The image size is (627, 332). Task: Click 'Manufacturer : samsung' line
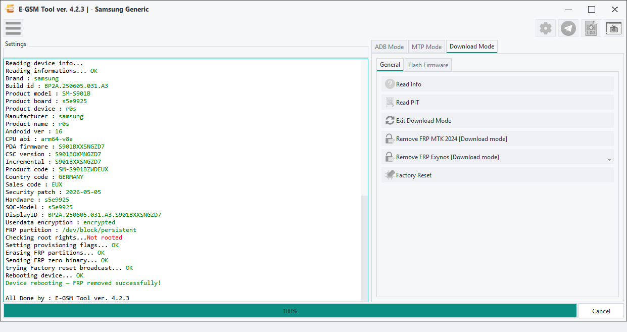coord(44,116)
